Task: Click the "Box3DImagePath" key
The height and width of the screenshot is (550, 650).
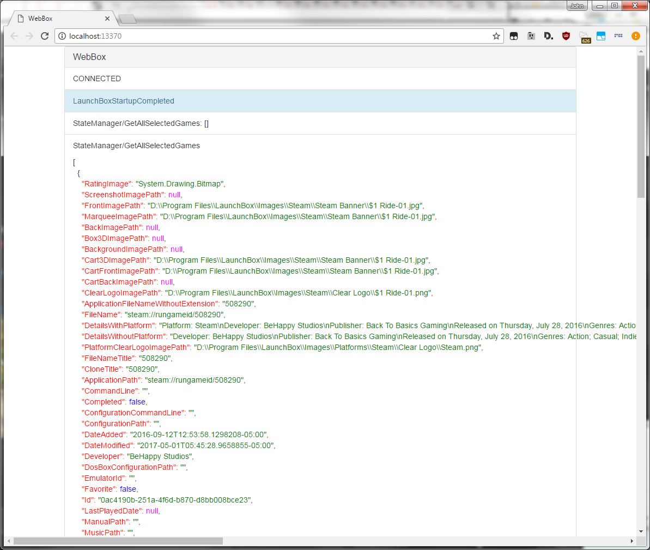Action: pos(116,238)
